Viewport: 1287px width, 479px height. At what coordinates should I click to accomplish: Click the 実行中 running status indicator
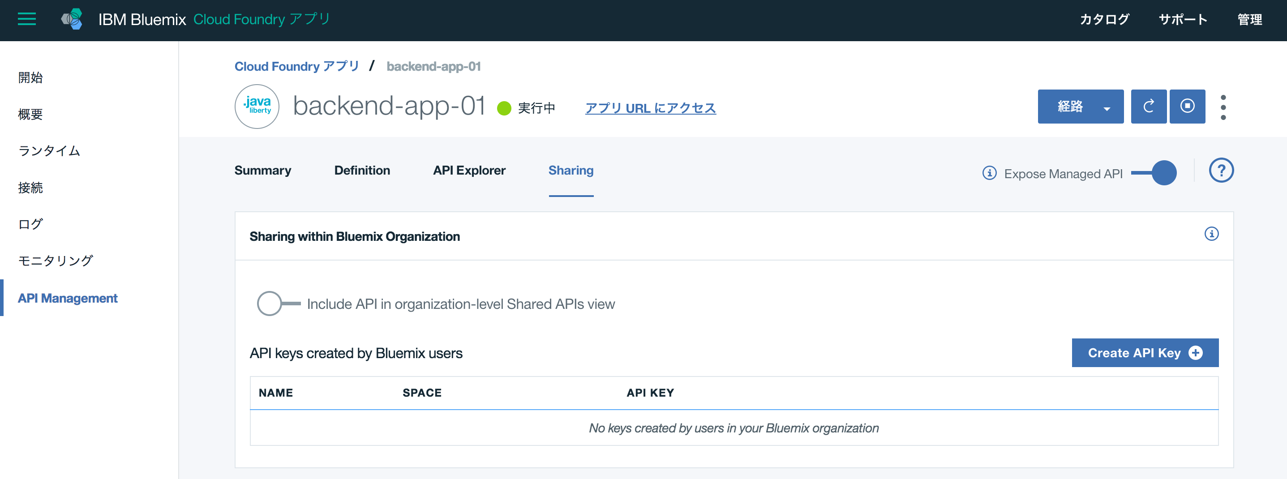(x=526, y=108)
